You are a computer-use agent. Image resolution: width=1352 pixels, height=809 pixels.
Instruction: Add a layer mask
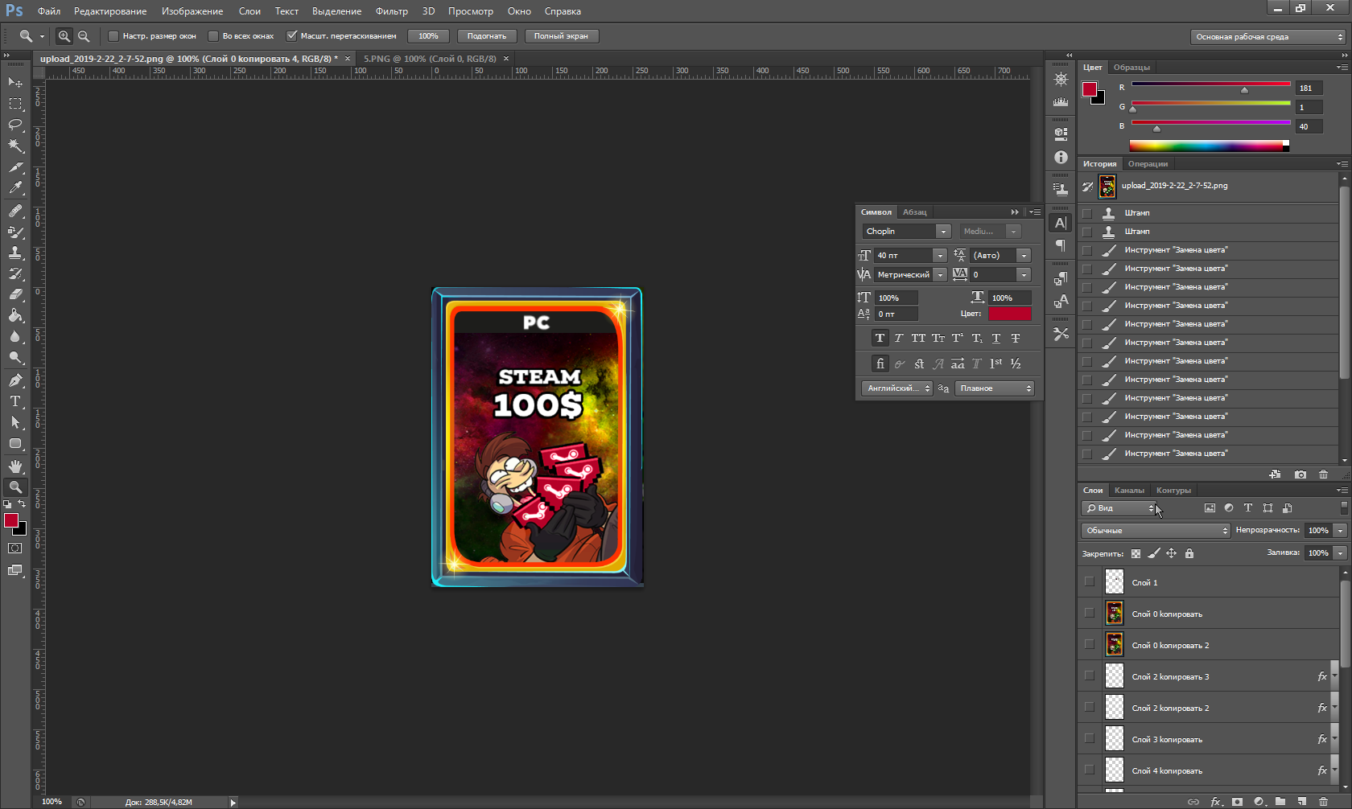click(x=1238, y=802)
